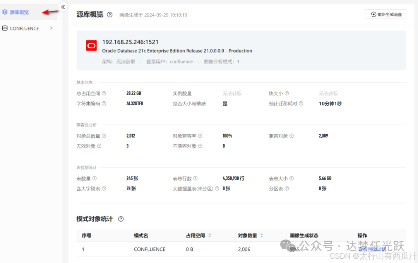The width and height of the screenshot is (418, 263).
Task: Open help icon next to 模式对象统计 heading
Action: click(120, 219)
